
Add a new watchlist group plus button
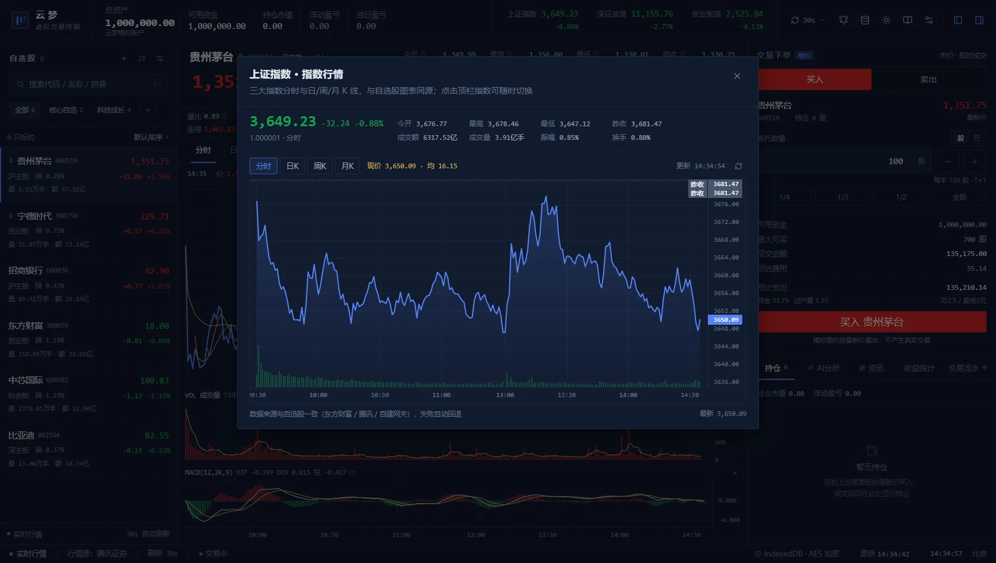[148, 110]
